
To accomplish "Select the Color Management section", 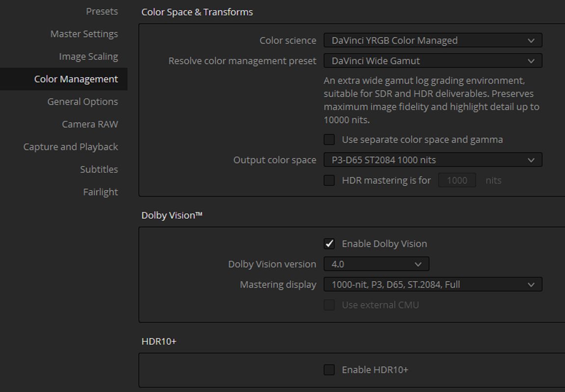I will 64,79.
